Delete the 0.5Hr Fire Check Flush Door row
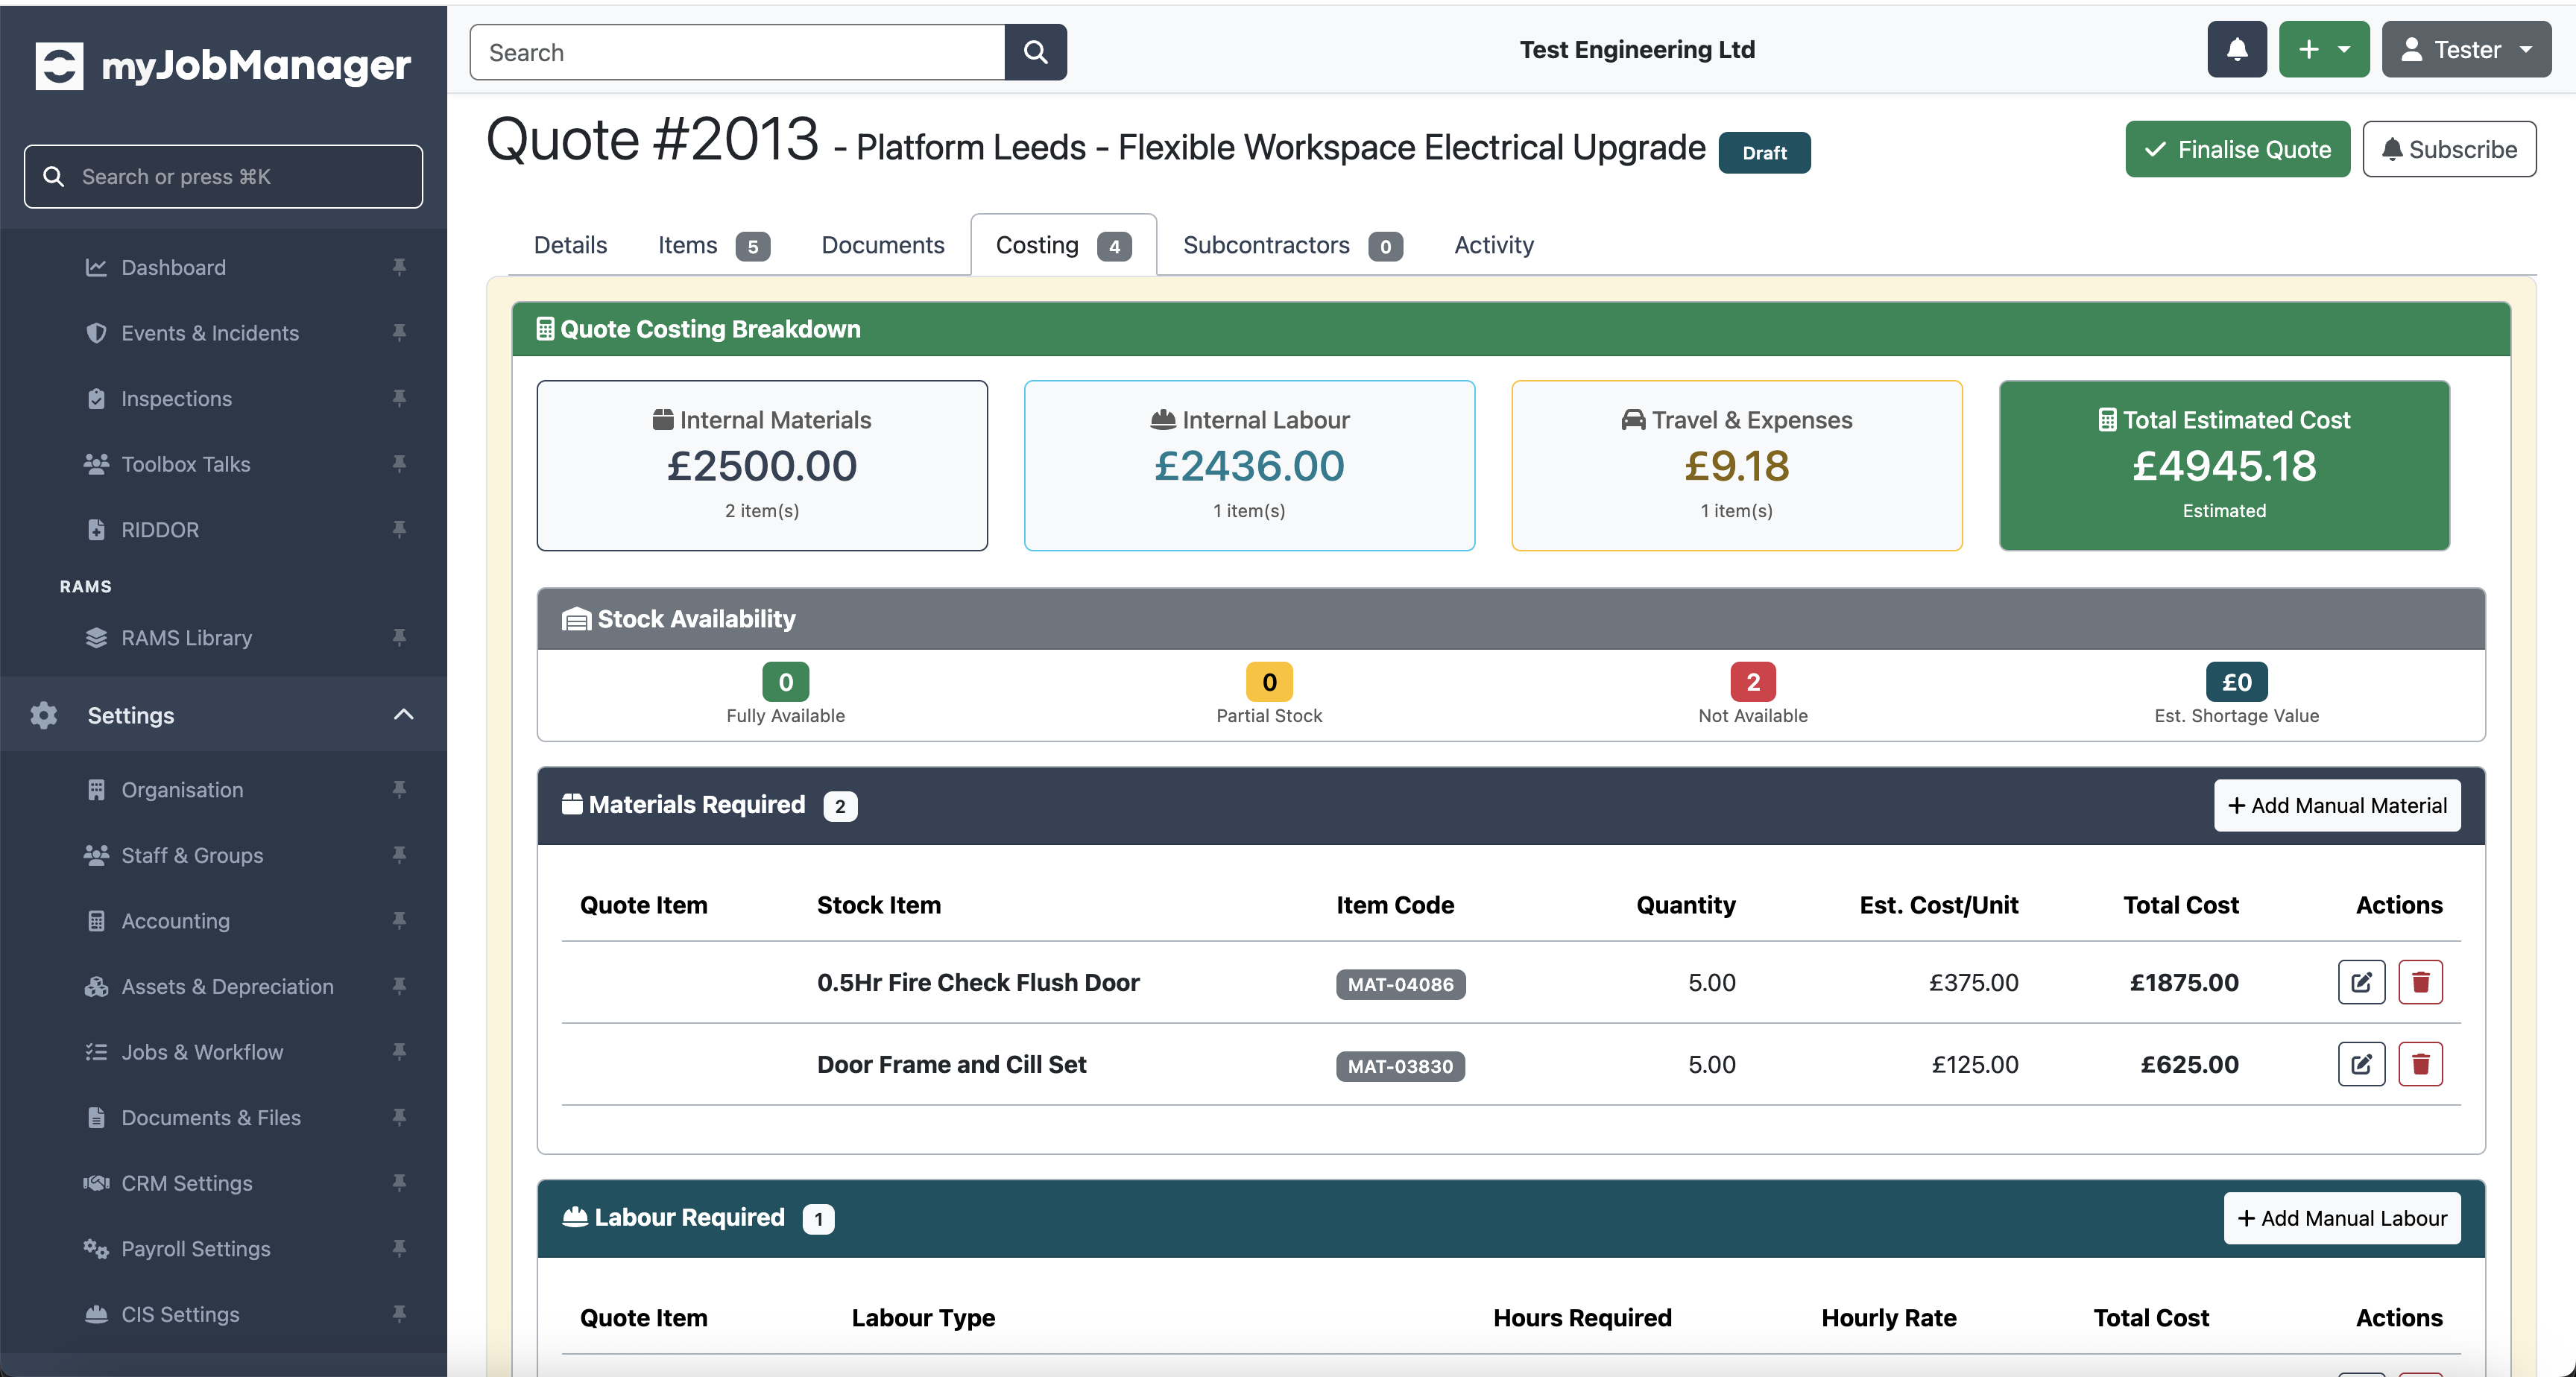 click(x=2420, y=982)
